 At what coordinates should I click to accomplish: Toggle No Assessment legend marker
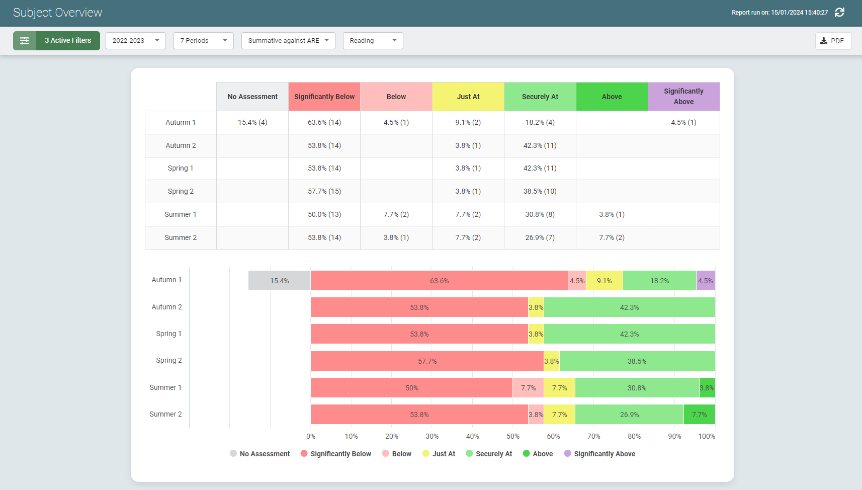click(x=233, y=453)
